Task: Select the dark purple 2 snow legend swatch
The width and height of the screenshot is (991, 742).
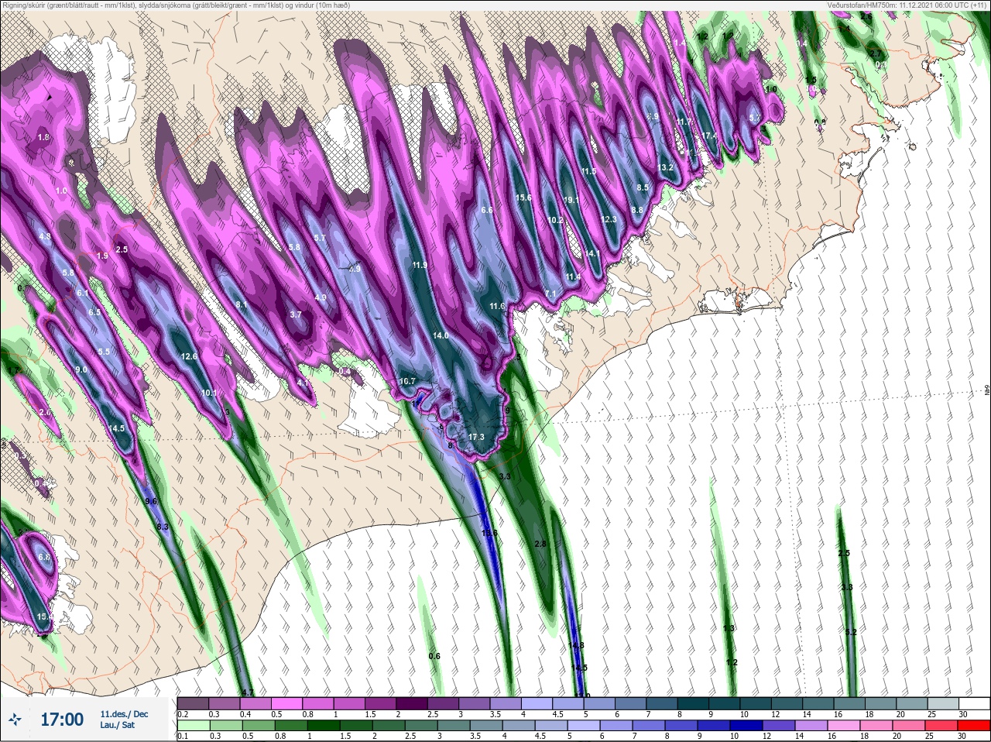Action: click(x=412, y=702)
